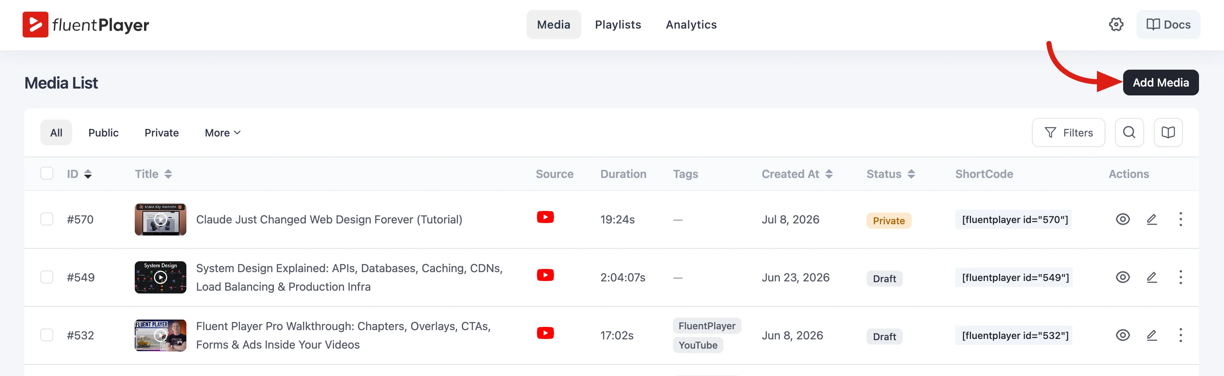Switch to the Media tab
Screen dimensions: 1224x376
tap(554, 25)
